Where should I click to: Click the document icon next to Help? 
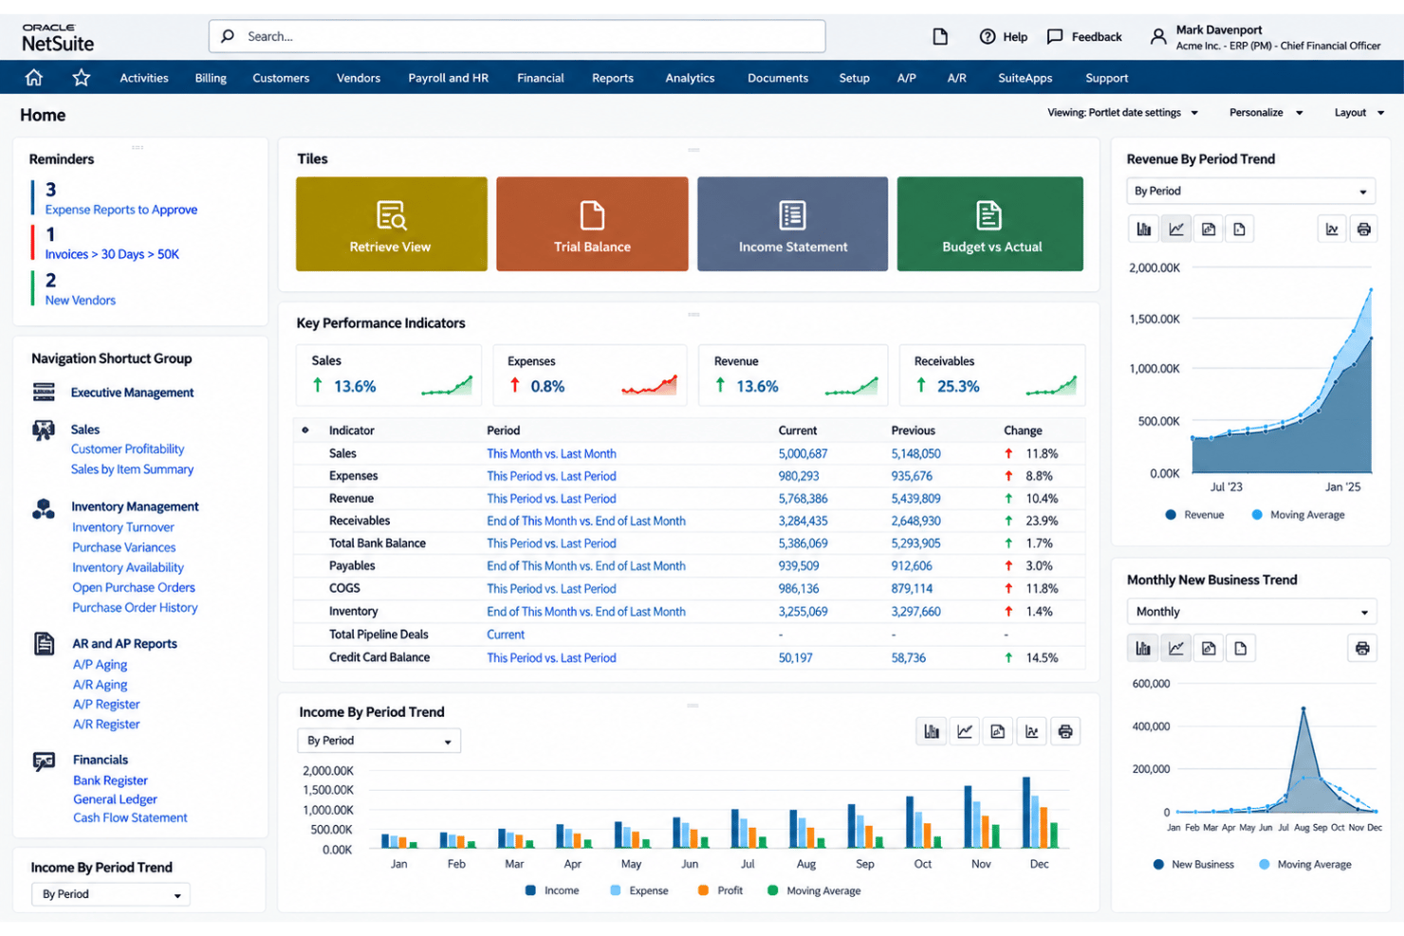coord(940,36)
